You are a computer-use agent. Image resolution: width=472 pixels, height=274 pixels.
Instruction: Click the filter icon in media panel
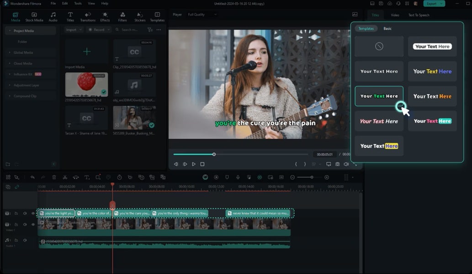click(149, 30)
